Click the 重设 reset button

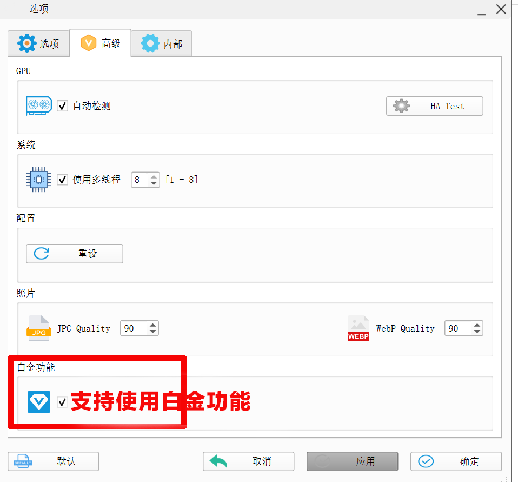[x=75, y=254]
